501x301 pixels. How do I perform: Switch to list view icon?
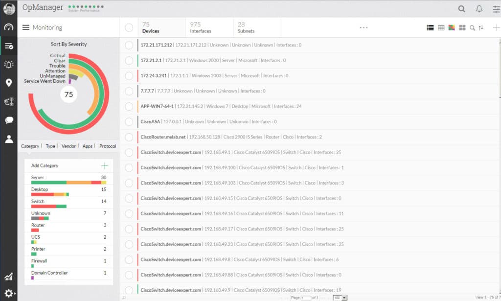coord(431,28)
